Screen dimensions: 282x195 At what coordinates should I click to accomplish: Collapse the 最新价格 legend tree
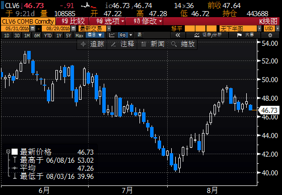click(8, 152)
